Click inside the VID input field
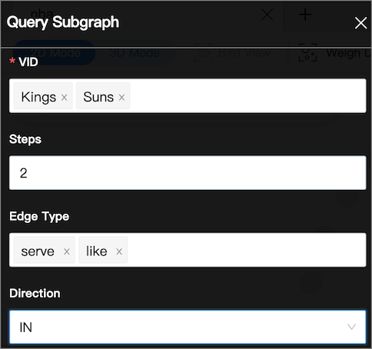The height and width of the screenshot is (349, 372). pyautogui.click(x=247, y=95)
